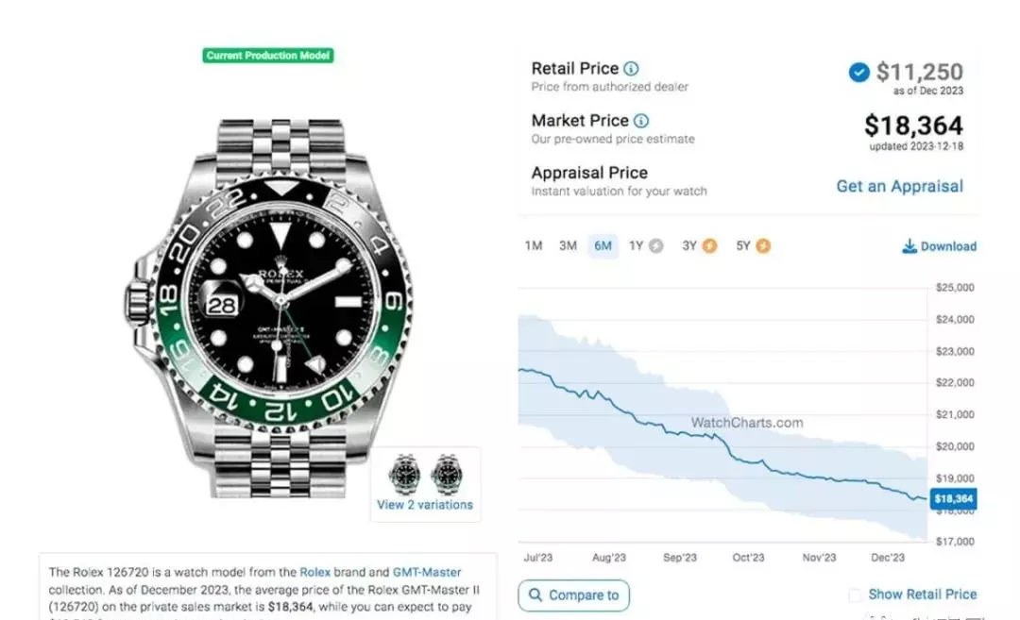Click the Current Production Model badge
The image size is (1020, 620).
pos(268,56)
